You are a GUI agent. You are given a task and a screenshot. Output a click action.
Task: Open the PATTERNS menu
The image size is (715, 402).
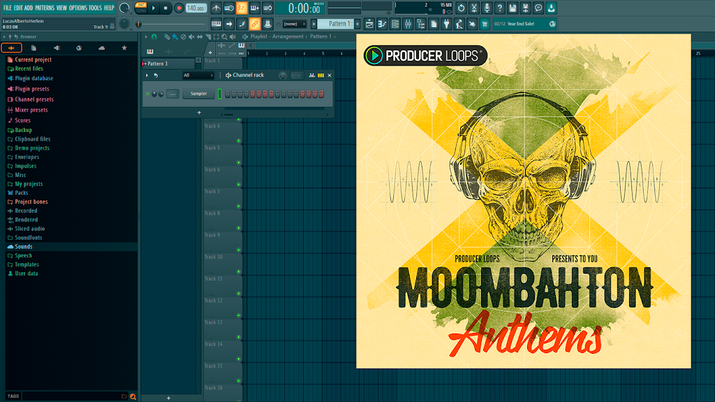point(45,8)
